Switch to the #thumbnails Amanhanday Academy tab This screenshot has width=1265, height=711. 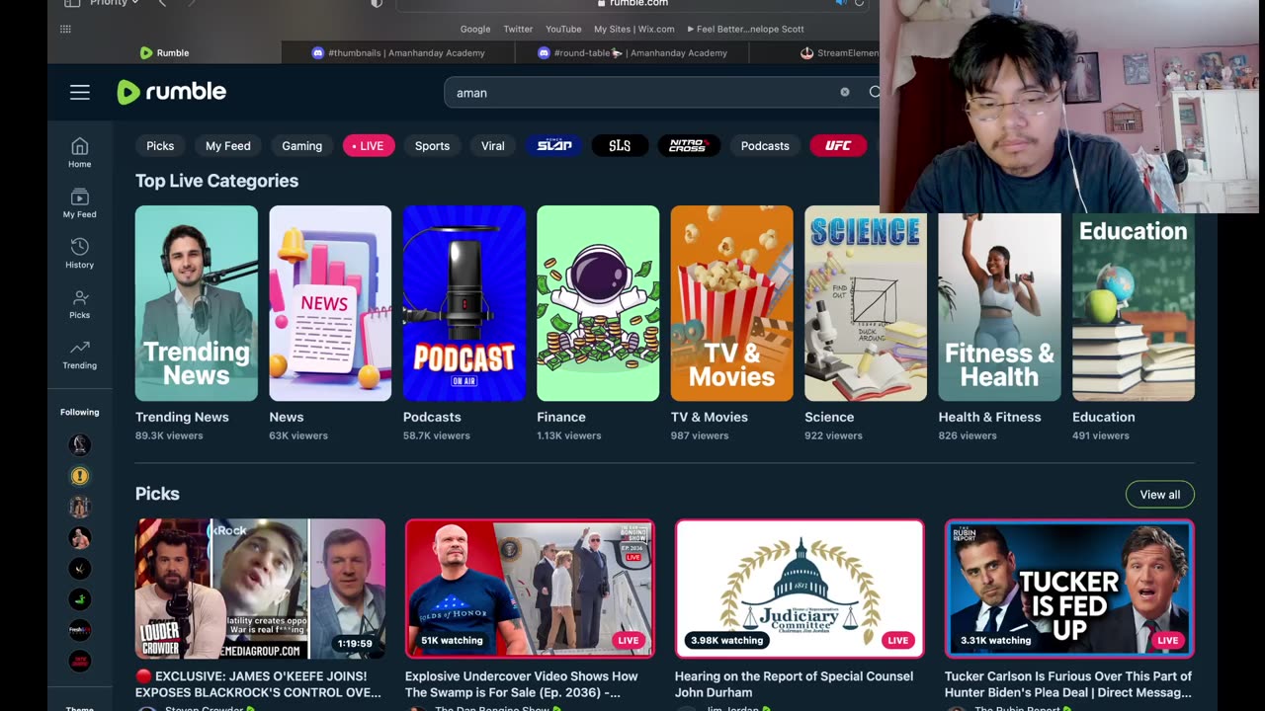click(x=399, y=52)
